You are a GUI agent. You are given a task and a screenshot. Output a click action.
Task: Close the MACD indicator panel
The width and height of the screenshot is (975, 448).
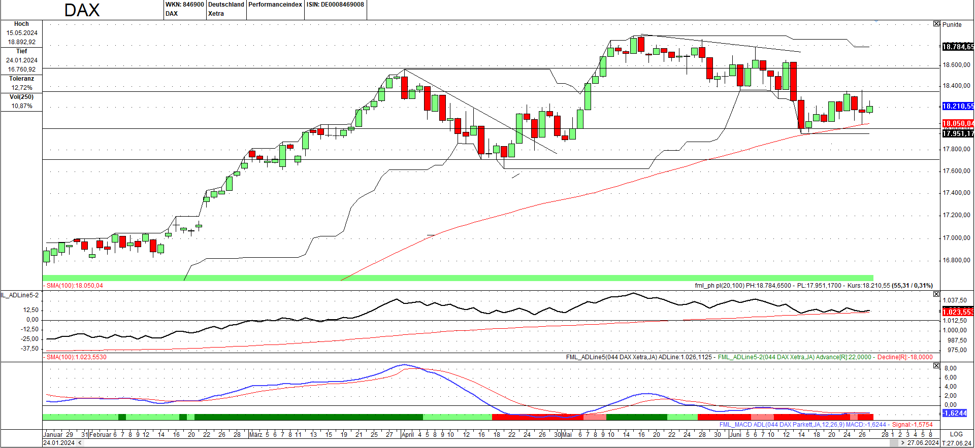coord(936,366)
